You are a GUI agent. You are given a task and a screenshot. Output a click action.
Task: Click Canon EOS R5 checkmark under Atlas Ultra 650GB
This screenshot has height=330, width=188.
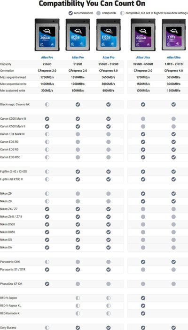point(143,149)
